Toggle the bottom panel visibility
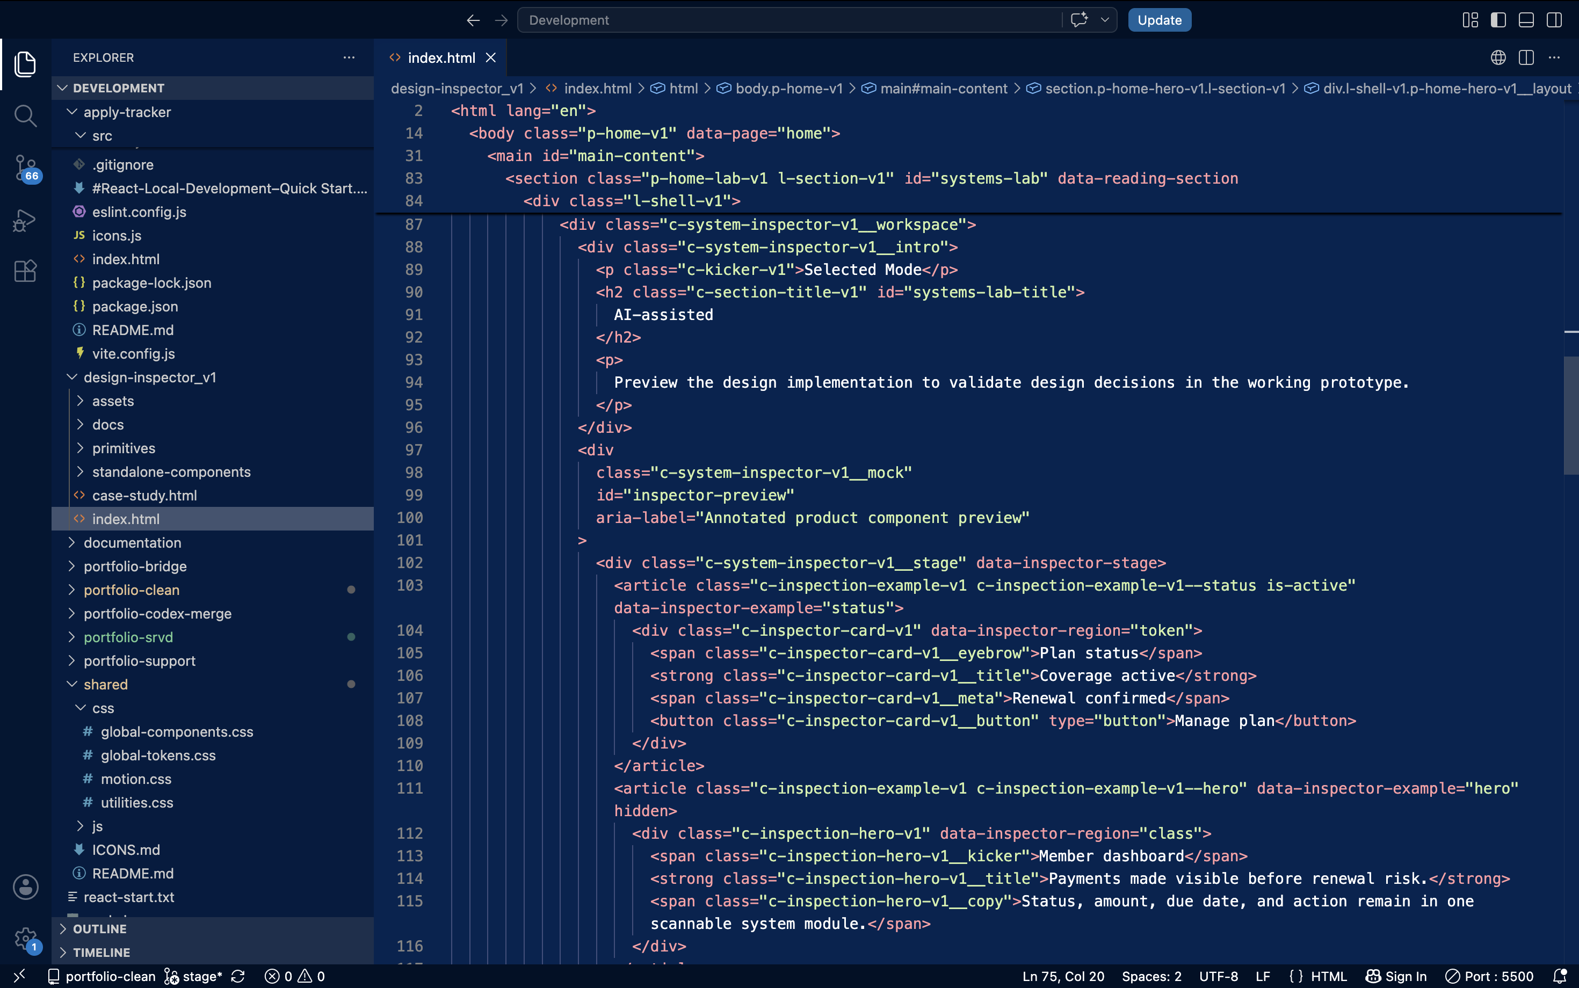Screen dimensions: 1579x988 pyautogui.click(x=1526, y=20)
